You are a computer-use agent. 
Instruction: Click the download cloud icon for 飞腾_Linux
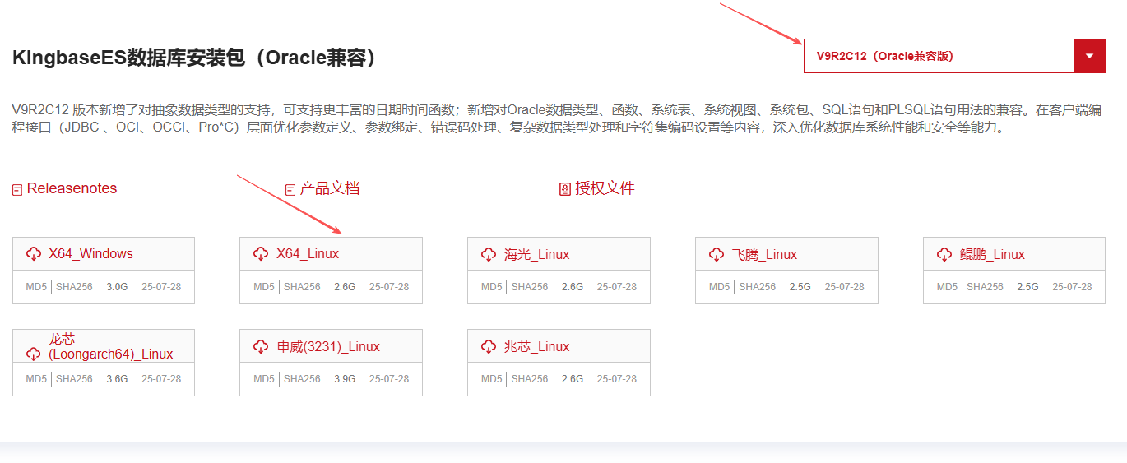tap(717, 254)
